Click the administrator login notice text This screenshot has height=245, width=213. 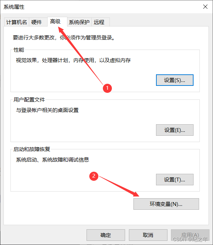point(64,37)
